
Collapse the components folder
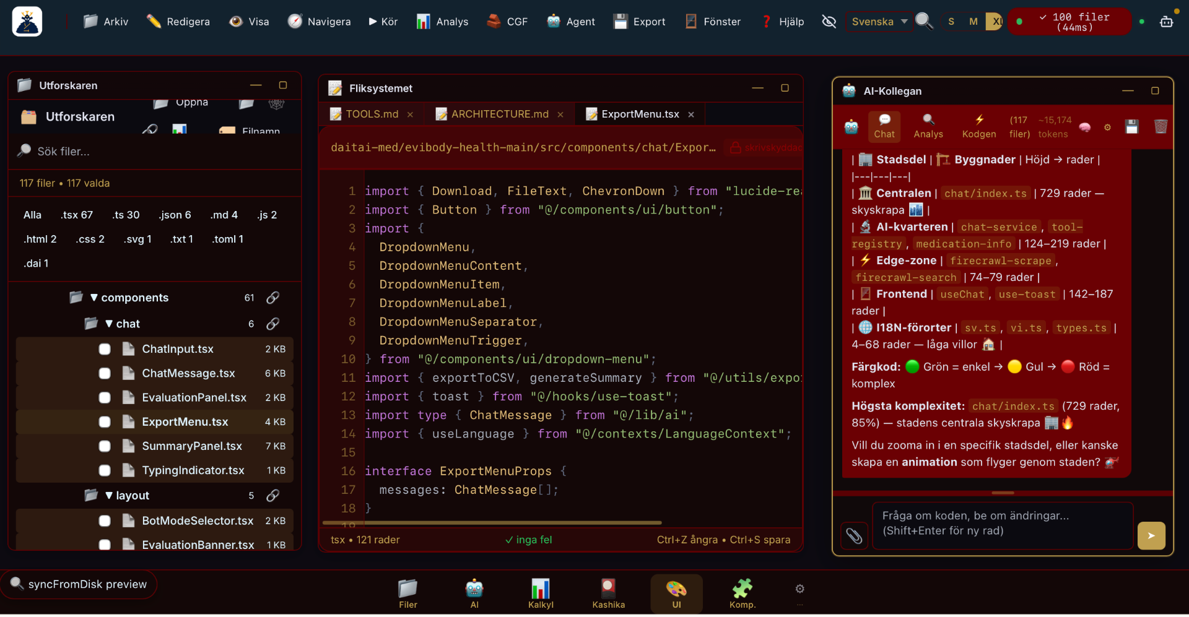coord(94,298)
